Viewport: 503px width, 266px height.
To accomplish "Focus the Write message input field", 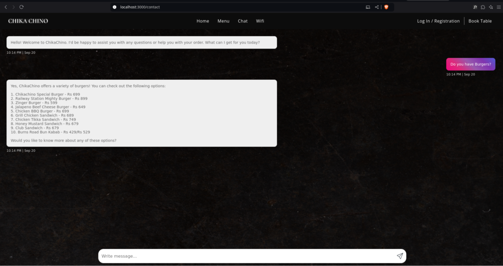I will [246, 256].
